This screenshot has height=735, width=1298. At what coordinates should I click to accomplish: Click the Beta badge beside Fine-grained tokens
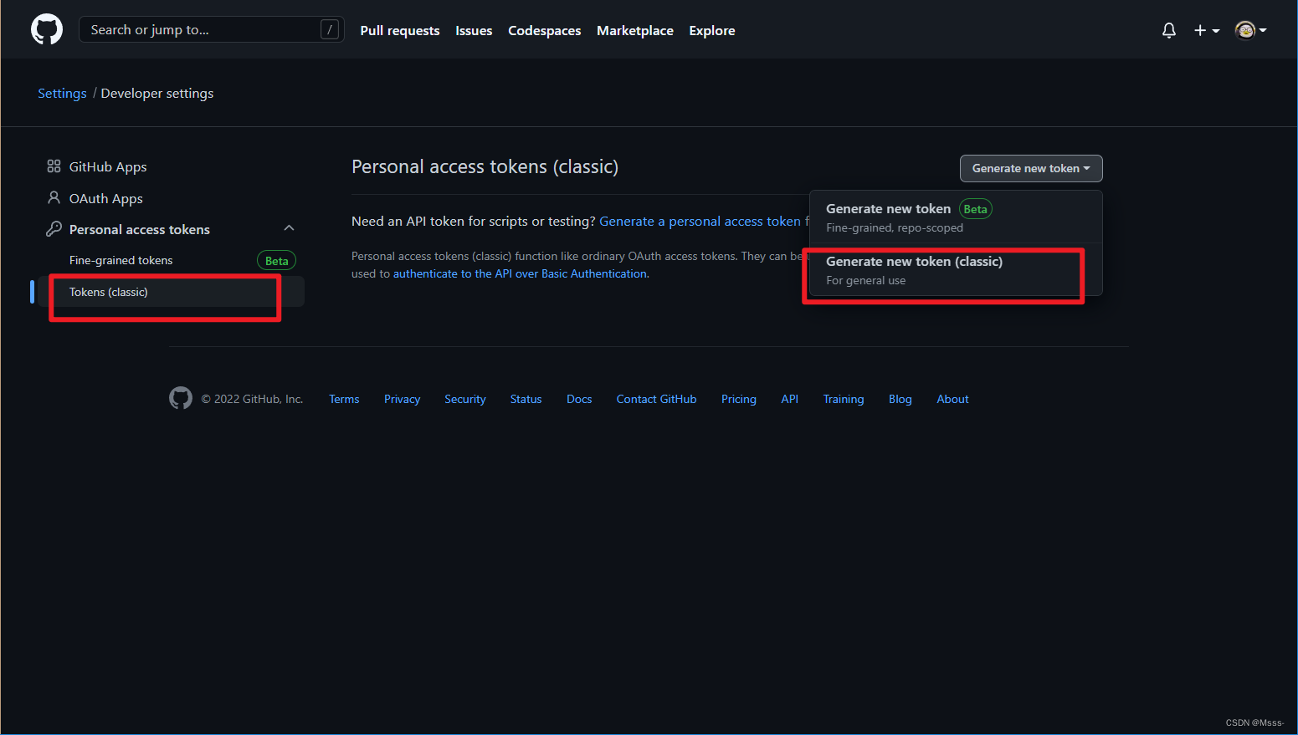tap(276, 261)
